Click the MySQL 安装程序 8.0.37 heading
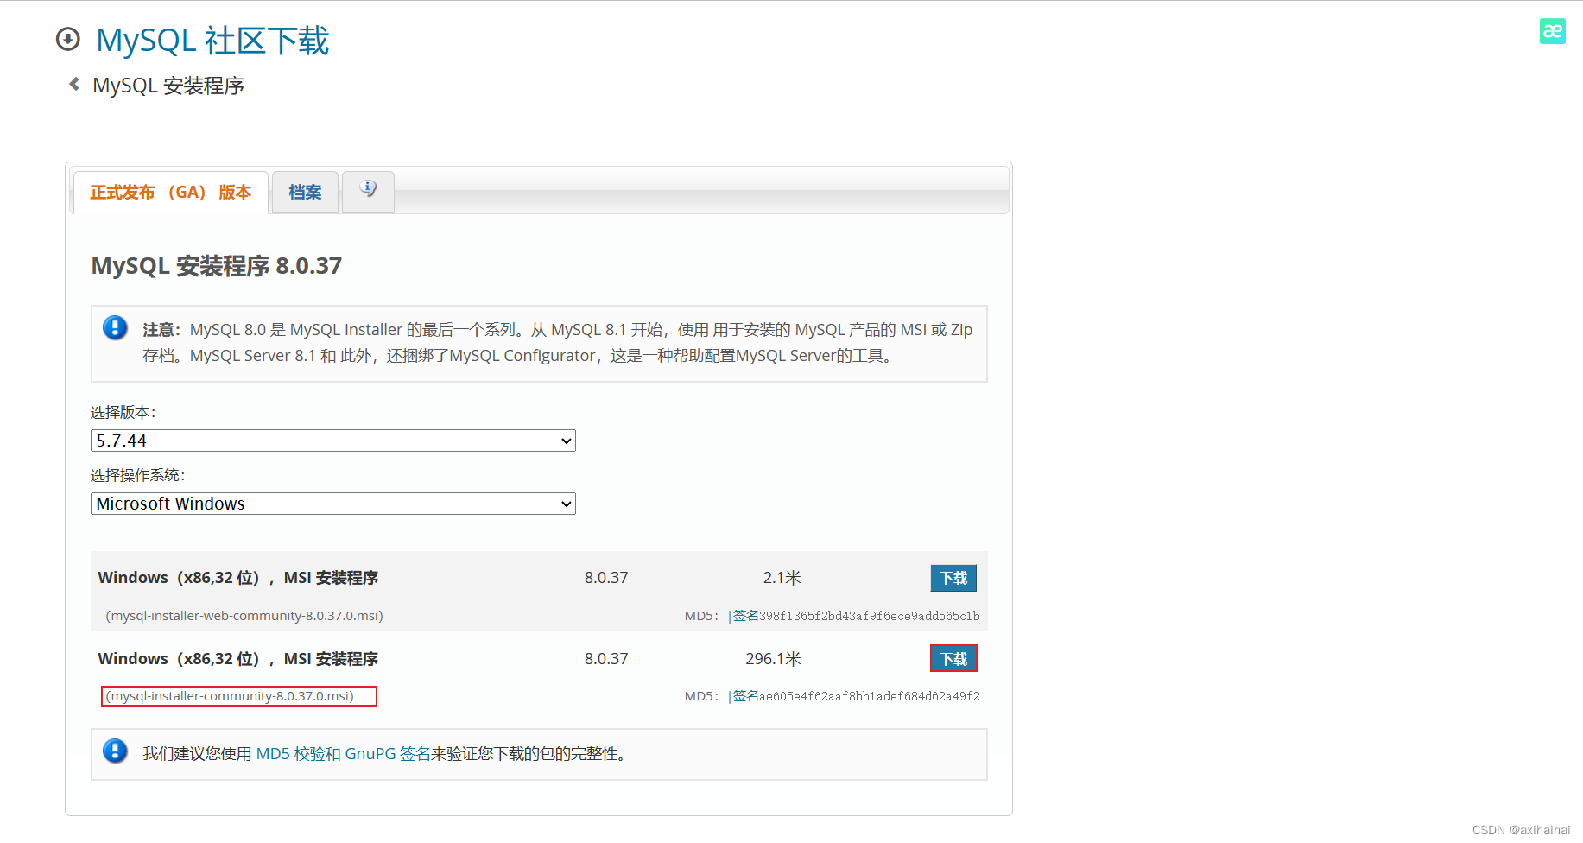1583x843 pixels. tap(217, 266)
